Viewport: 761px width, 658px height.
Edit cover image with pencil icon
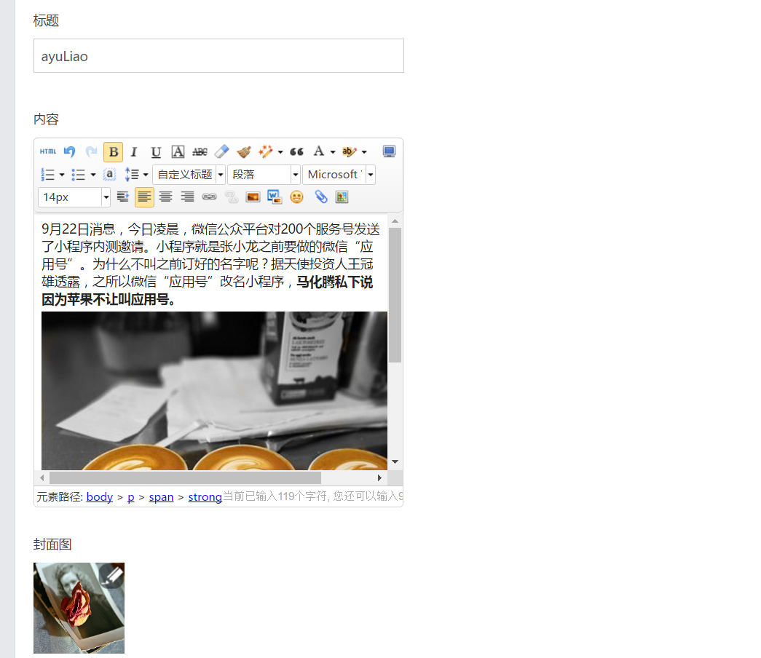pyautogui.click(x=112, y=576)
